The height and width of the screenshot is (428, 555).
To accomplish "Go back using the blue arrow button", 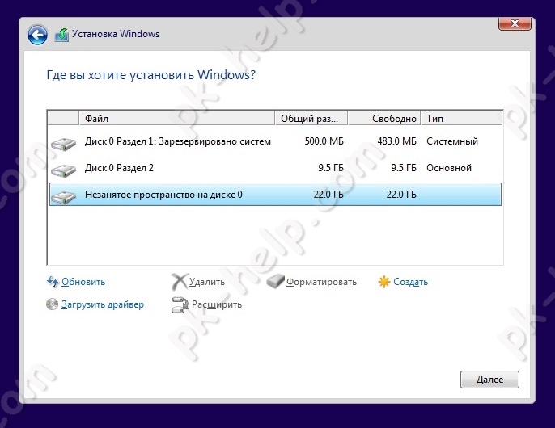I will tap(37, 35).
